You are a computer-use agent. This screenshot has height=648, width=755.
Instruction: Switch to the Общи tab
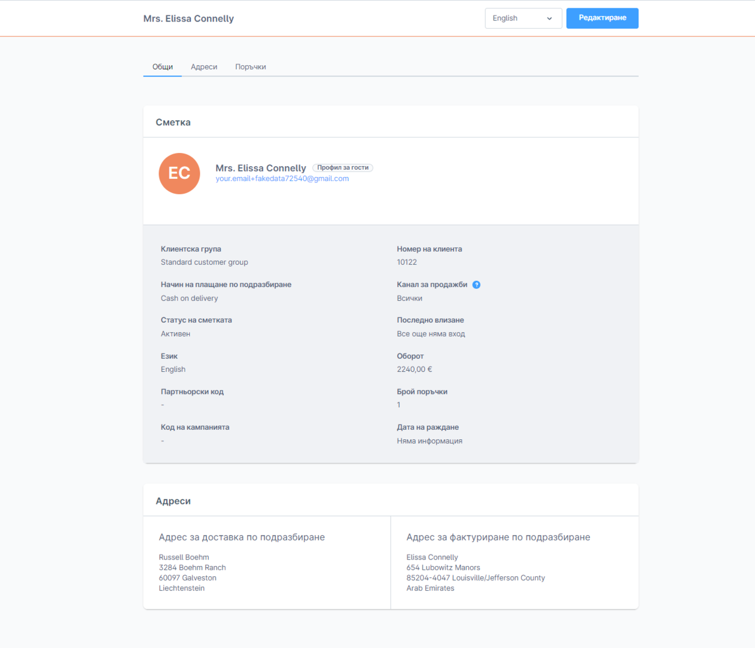pyautogui.click(x=163, y=67)
